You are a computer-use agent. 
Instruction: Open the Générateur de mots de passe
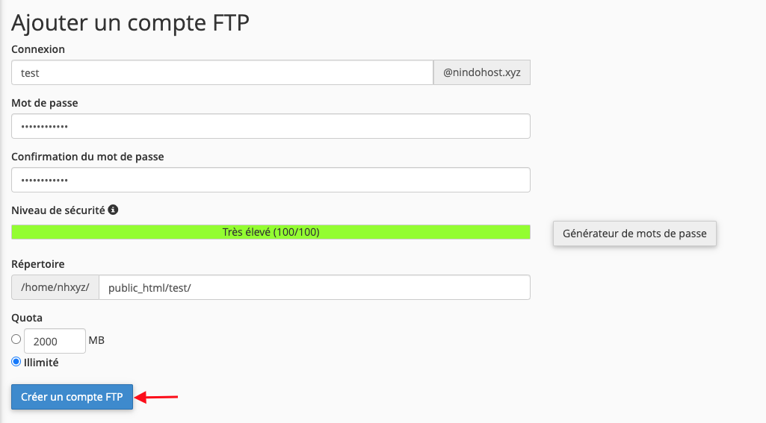click(634, 234)
